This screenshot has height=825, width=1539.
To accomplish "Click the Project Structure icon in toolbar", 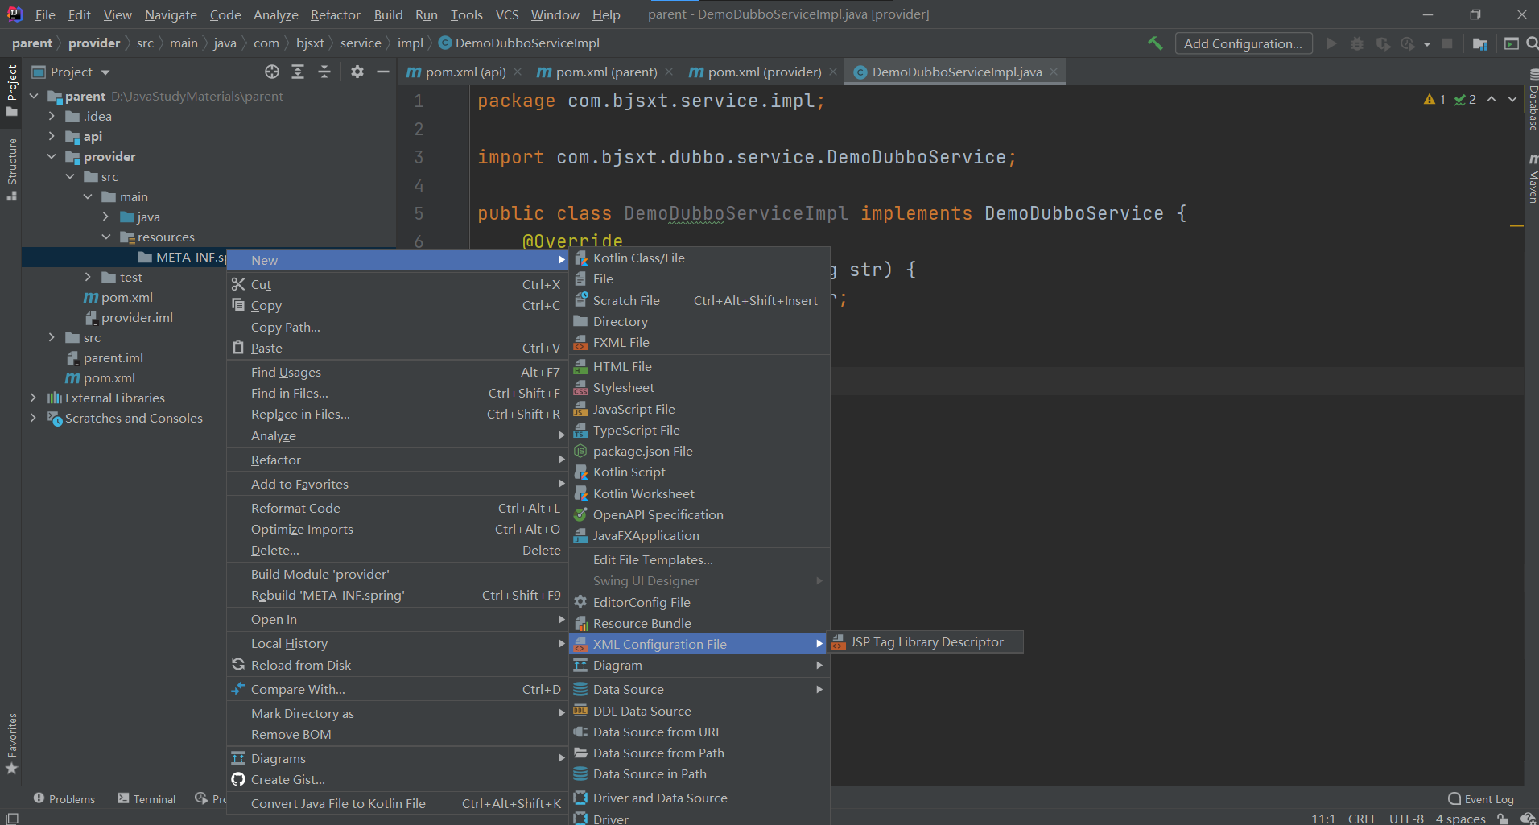I will pos(1480,43).
